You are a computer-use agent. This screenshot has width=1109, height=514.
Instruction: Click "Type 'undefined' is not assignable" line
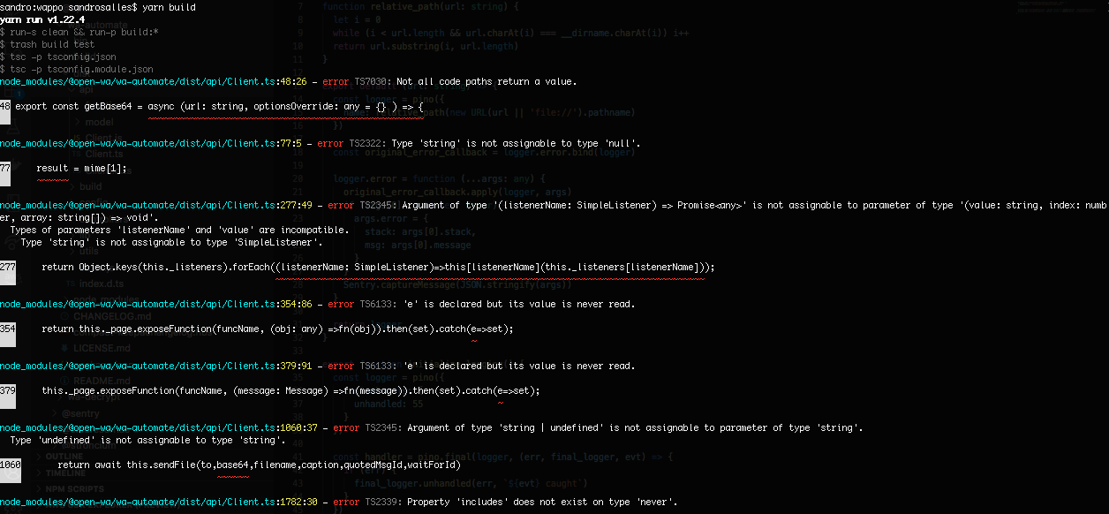pos(147,440)
